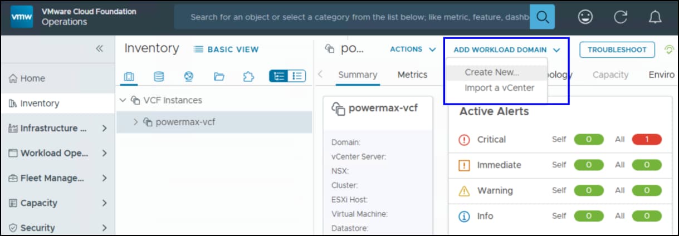Expand the powermax-vcf tree node
Viewport: 679px width, 236px height.
tap(135, 122)
